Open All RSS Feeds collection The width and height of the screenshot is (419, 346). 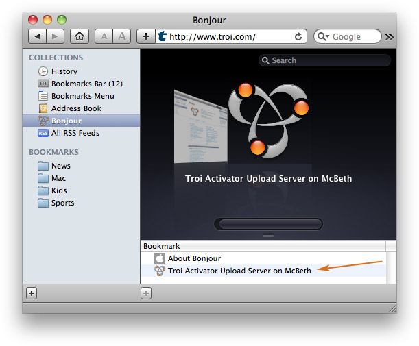coord(81,133)
